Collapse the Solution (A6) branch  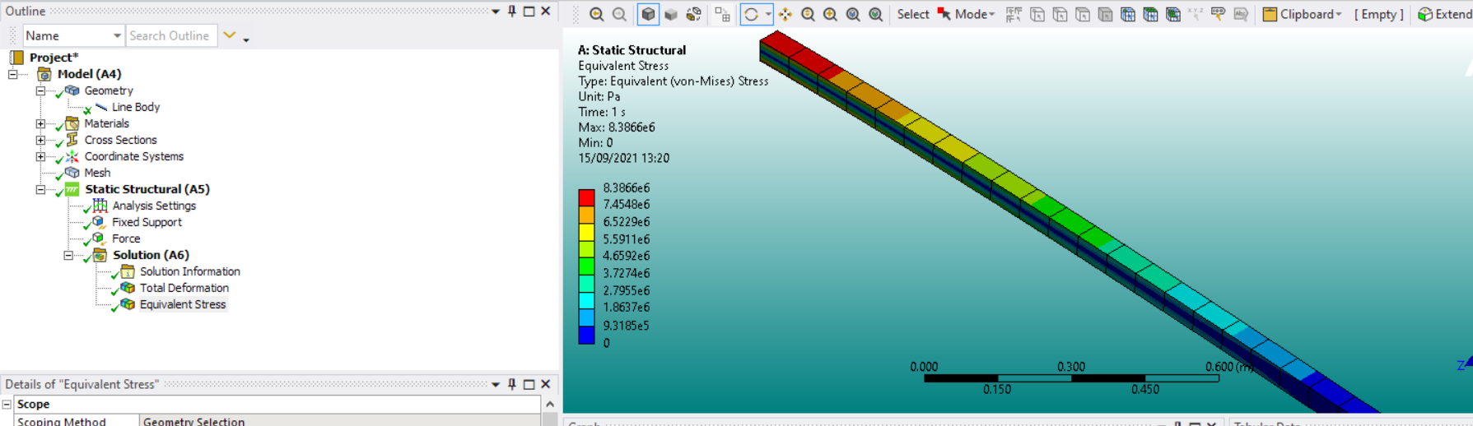[x=68, y=256]
